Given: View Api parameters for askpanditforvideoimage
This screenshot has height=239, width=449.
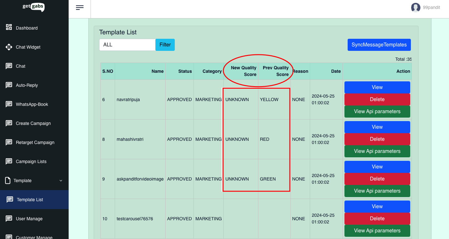Looking at the screenshot, I should click(377, 191).
